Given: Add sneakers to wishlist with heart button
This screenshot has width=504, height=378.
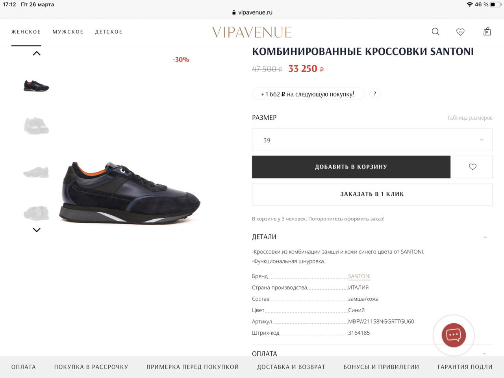Looking at the screenshot, I should click(x=472, y=167).
